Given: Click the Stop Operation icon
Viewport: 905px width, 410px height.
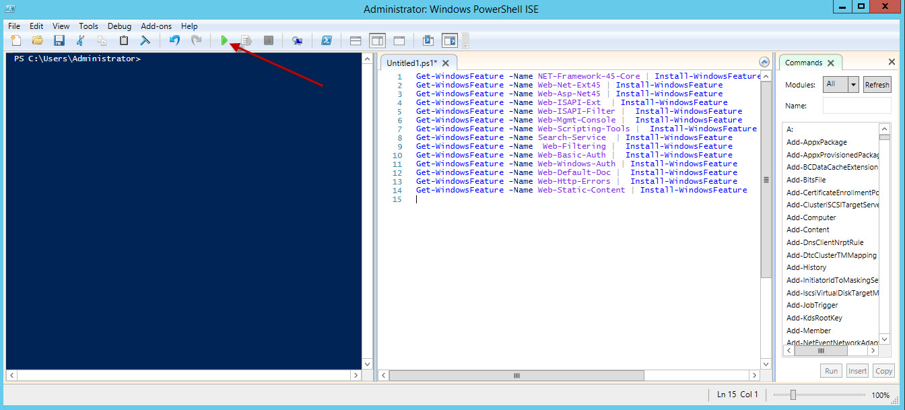Looking at the screenshot, I should 268,40.
